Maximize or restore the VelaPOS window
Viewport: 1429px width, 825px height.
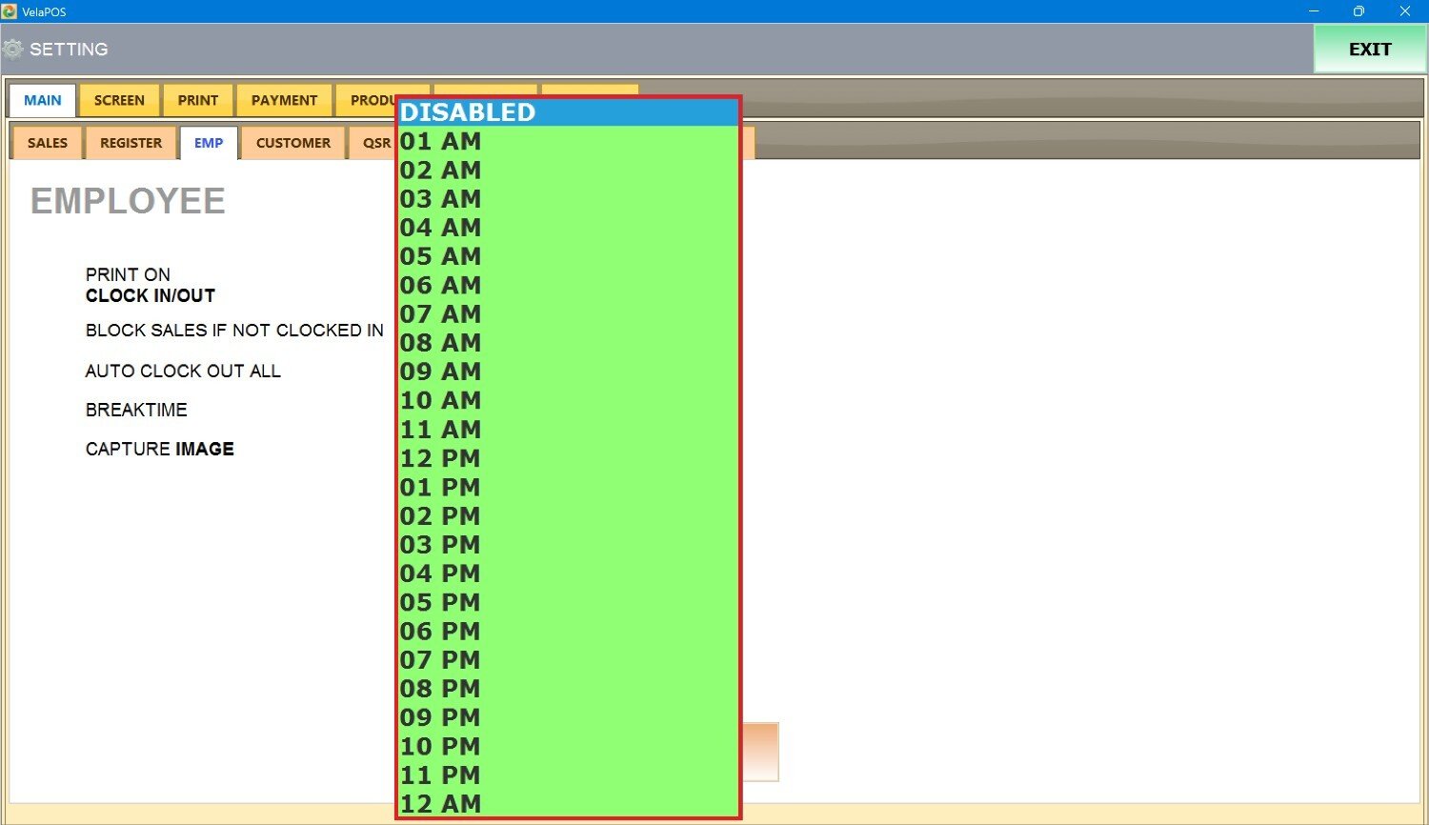pyautogui.click(x=1359, y=11)
